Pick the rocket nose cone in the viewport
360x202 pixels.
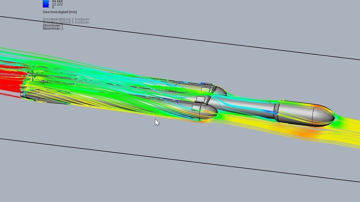point(323,115)
